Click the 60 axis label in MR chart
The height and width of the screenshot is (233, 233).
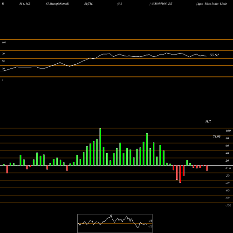227,146
